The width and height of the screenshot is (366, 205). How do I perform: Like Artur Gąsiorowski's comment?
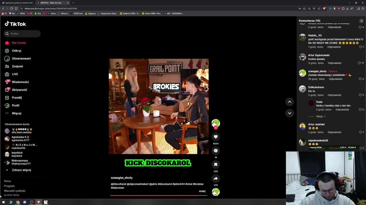(359, 63)
